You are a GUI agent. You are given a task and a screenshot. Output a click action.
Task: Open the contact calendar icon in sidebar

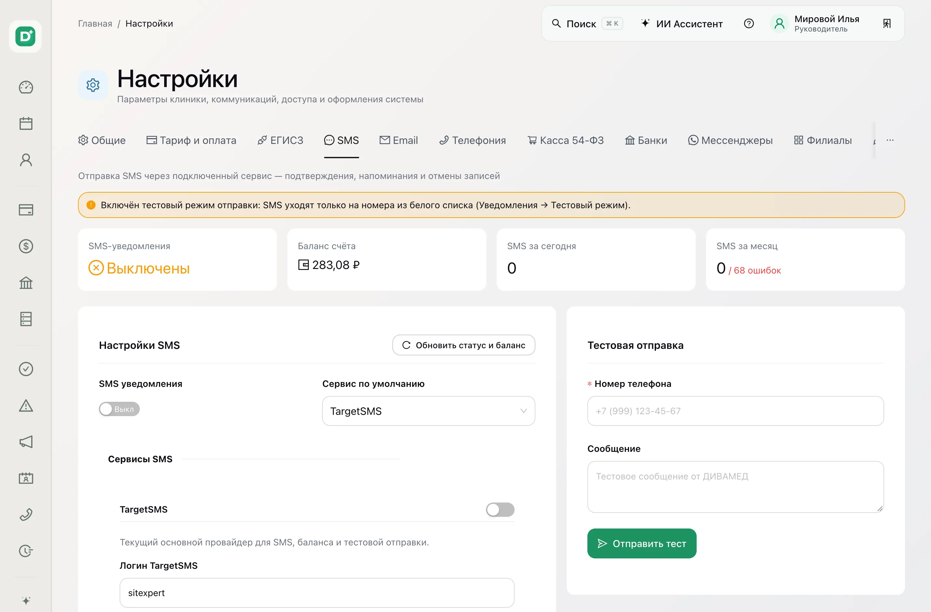(x=26, y=478)
